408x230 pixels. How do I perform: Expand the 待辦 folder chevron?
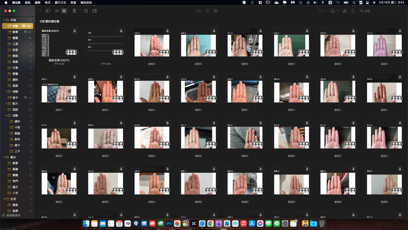(x=6, y=92)
